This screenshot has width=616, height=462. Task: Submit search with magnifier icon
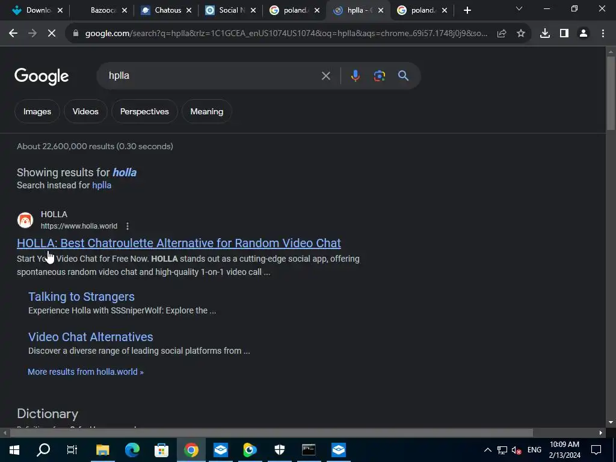(x=404, y=75)
